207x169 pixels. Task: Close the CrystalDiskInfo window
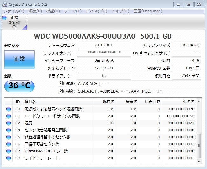pos(199,4)
